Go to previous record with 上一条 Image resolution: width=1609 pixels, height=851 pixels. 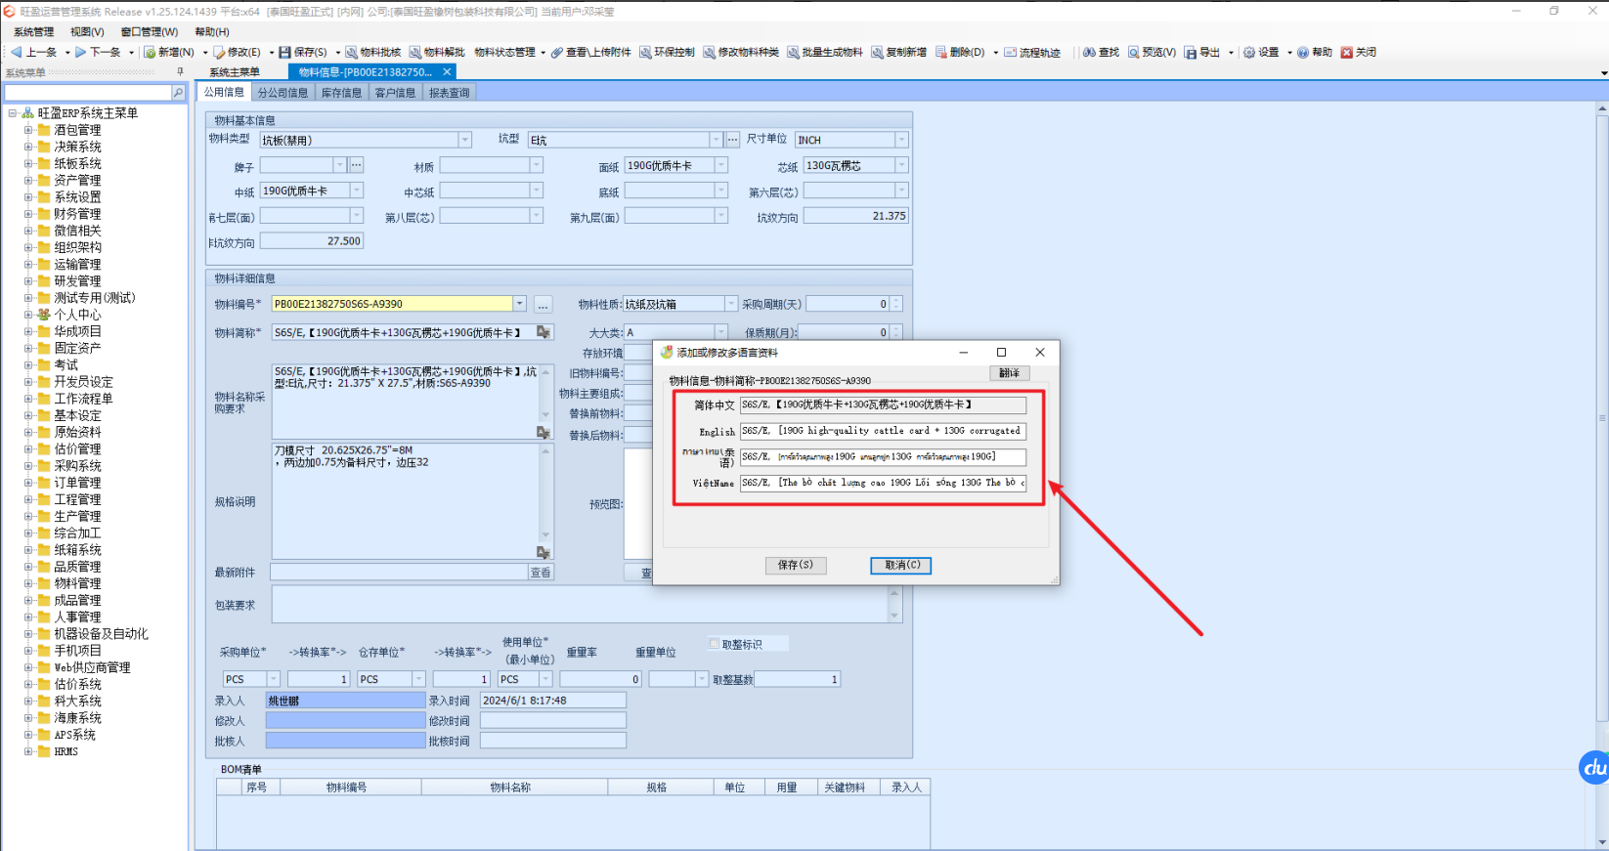33,52
